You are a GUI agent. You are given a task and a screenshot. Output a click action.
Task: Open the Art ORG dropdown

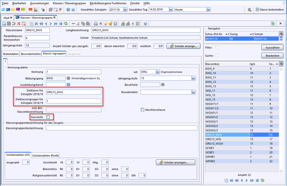click(x=157, y=72)
